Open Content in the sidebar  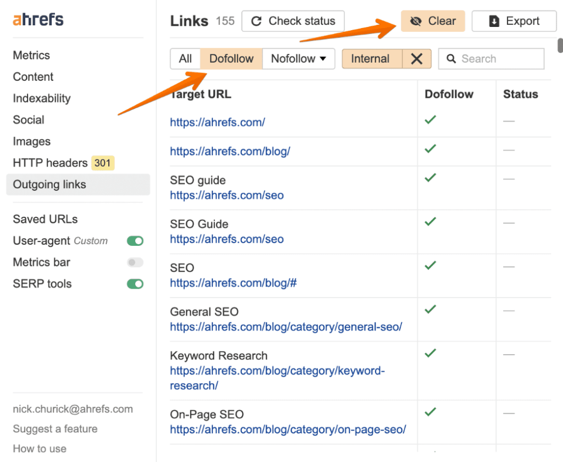pos(33,77)
